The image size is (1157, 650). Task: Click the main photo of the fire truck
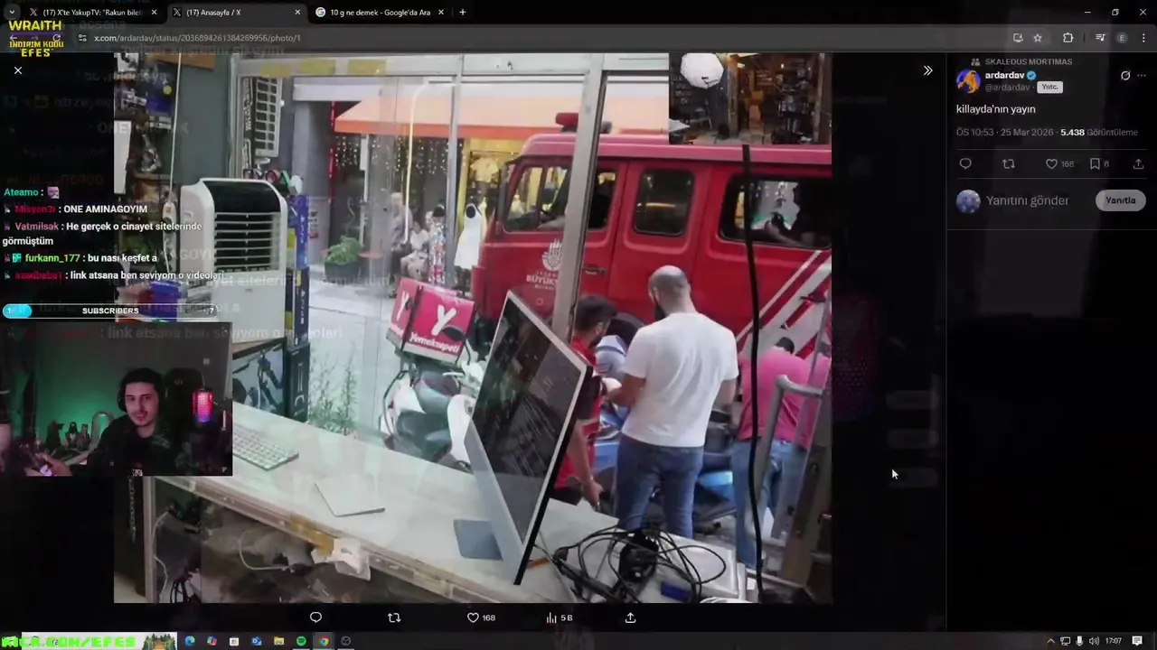(473, 328)
